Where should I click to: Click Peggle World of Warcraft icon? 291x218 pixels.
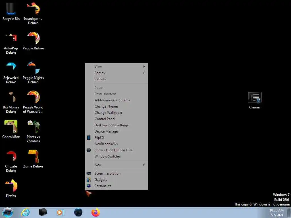pos(33,102)
